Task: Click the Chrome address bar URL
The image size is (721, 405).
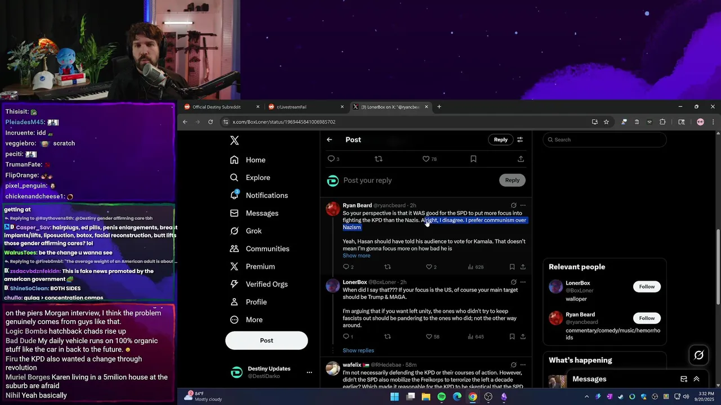Action: coord(284,122)
